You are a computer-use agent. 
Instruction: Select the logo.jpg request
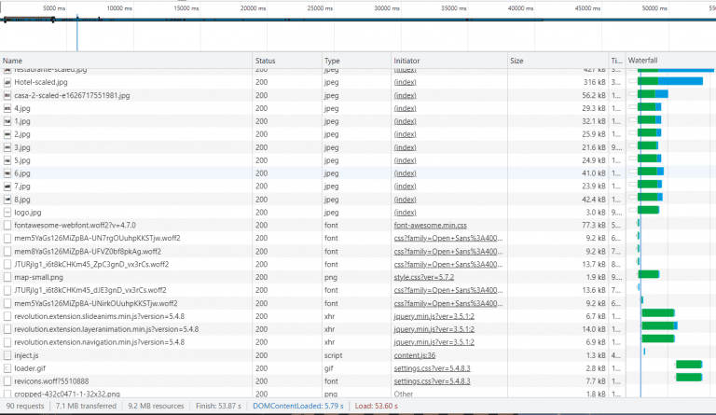(27, 213)
